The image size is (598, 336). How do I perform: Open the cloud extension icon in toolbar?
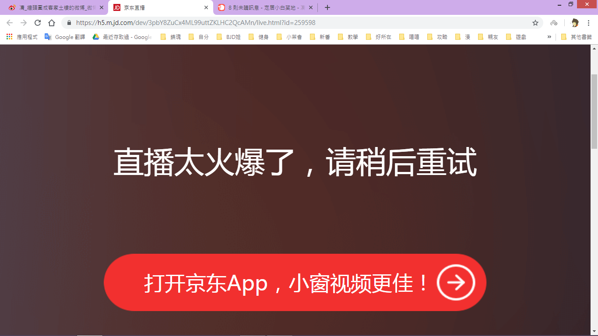554,23
